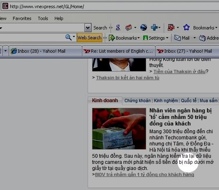The image size is (219, 190).
Task: Click the blue globe toolbar icon
Action: click(x=144, y=27)
